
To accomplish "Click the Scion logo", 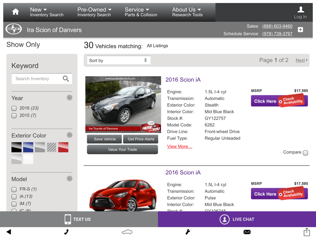I will pyautogui.click(x=14, y=29).
